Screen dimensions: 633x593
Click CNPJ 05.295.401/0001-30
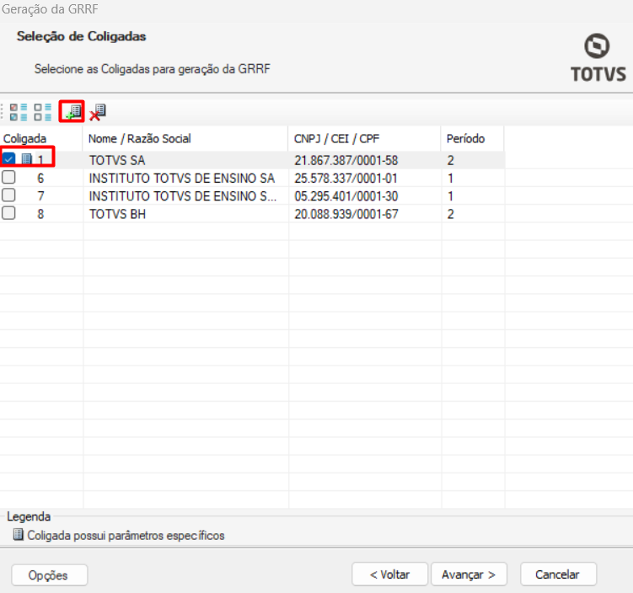coord(346,196)
